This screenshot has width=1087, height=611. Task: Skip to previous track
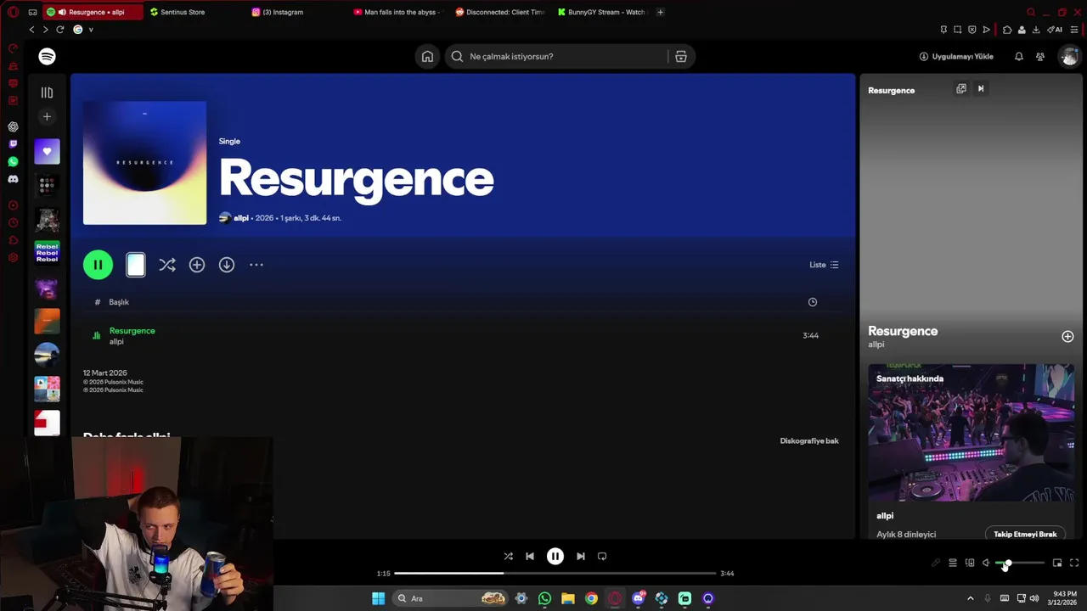(530, 557)
